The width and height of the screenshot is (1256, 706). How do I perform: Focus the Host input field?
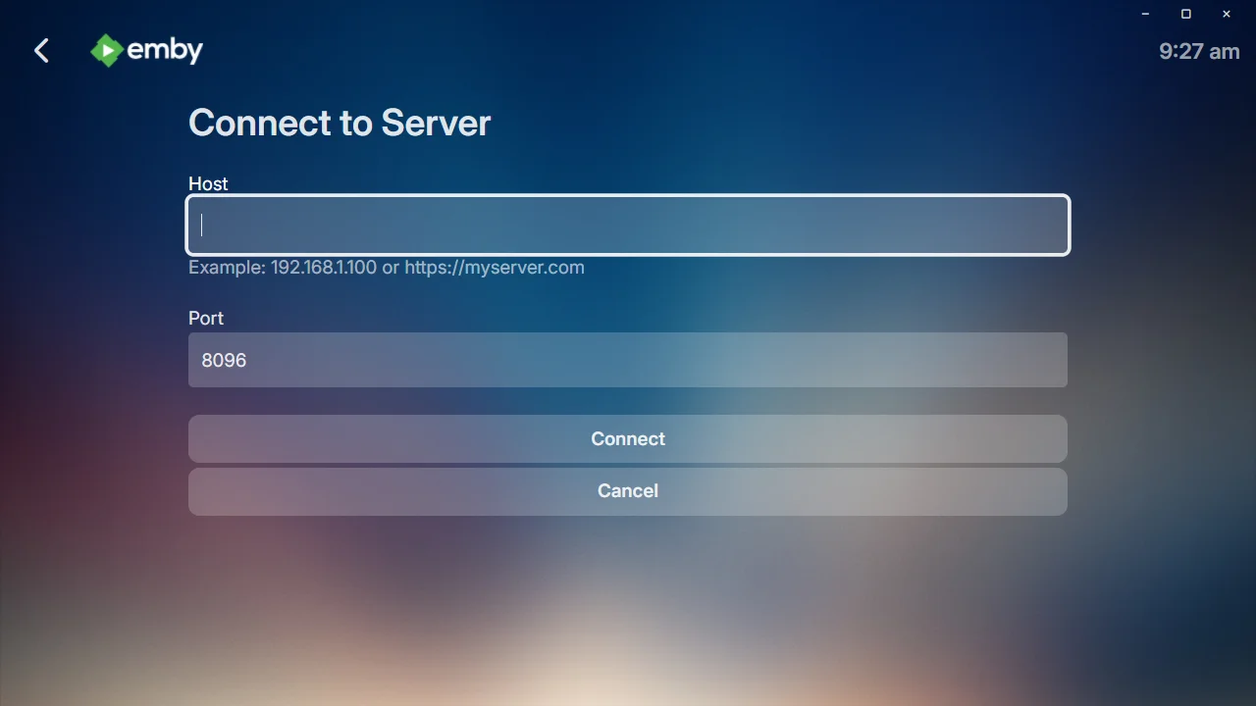pos(628,226)
